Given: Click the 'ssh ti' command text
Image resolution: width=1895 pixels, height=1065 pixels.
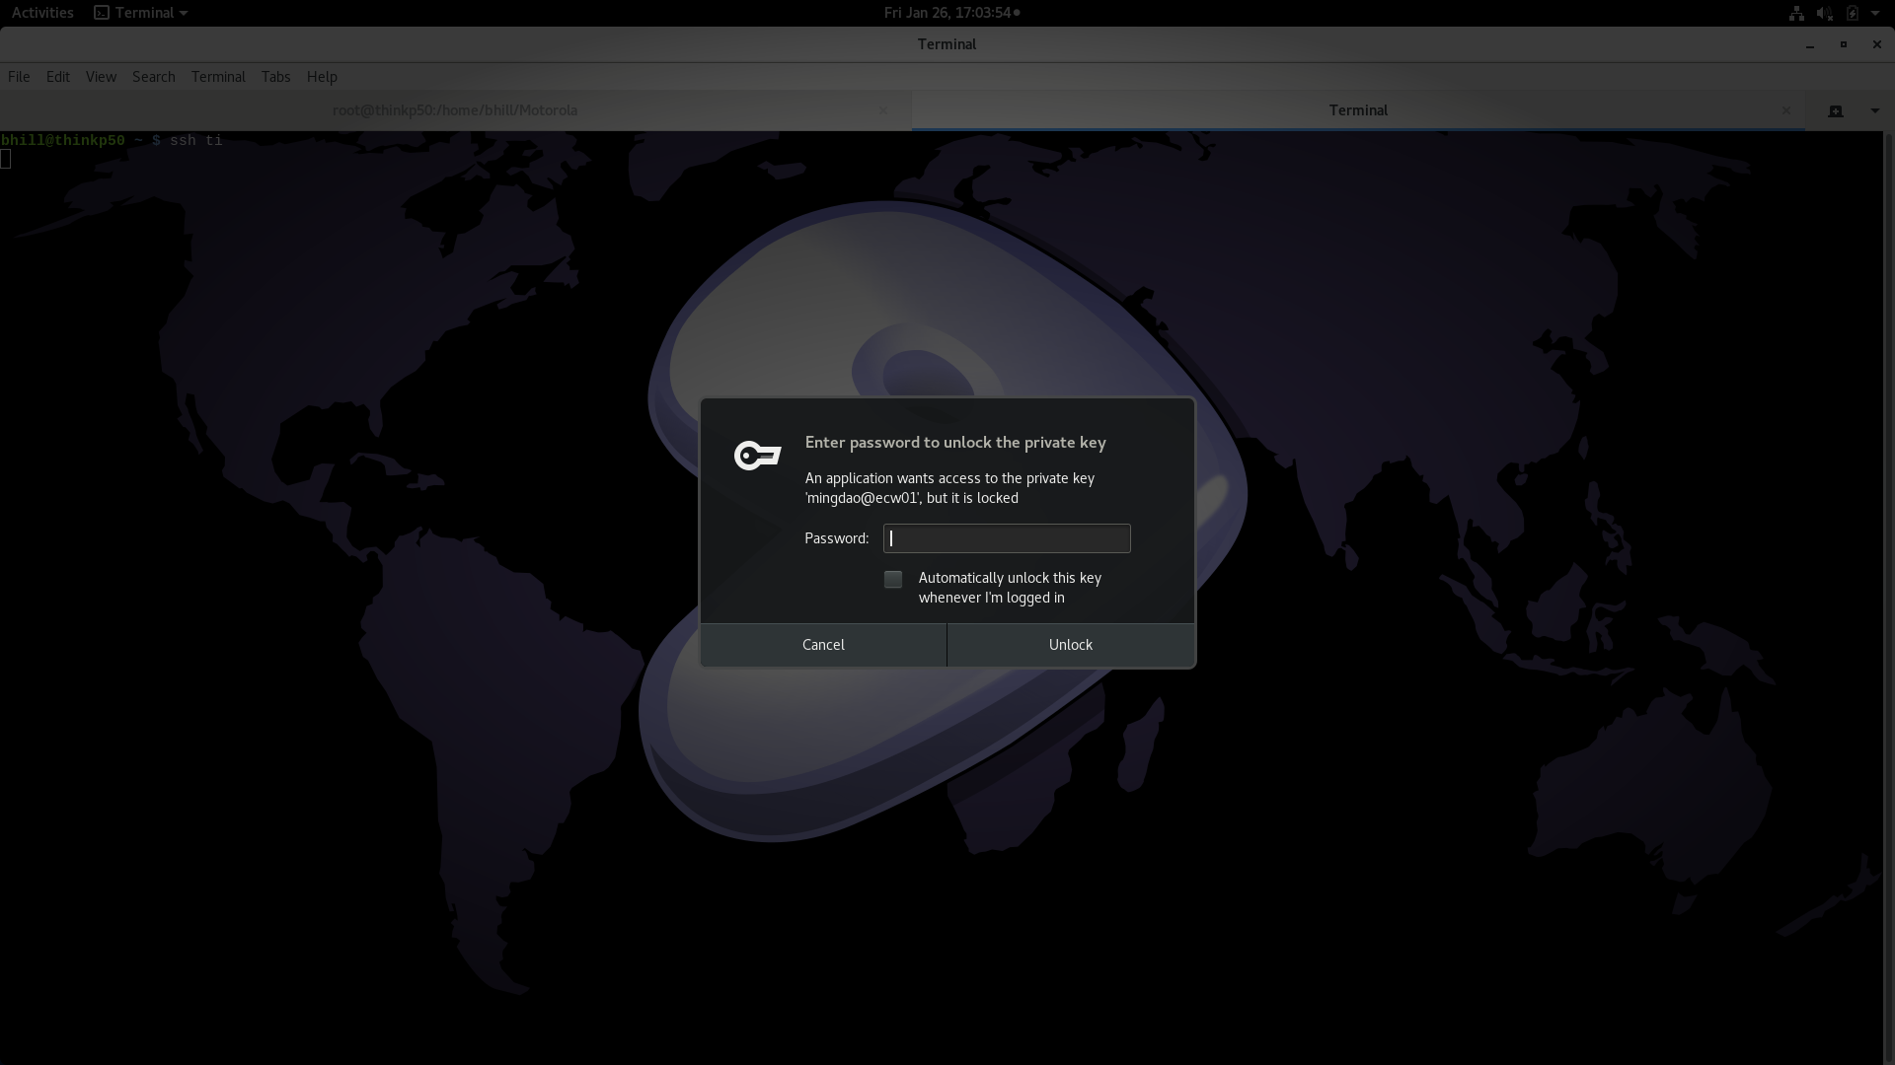Looking at the screenshot, I should tap(196, 141).
